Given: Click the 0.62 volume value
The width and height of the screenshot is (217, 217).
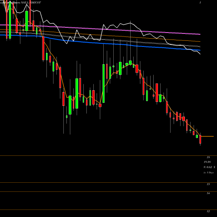Looking at the screenshot, I should tap(209, 167).
